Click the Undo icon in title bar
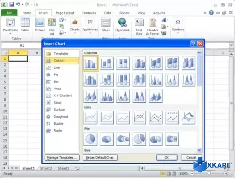Image resolution: width=235 pixels, height=178 pixels. tap(18, 4)
